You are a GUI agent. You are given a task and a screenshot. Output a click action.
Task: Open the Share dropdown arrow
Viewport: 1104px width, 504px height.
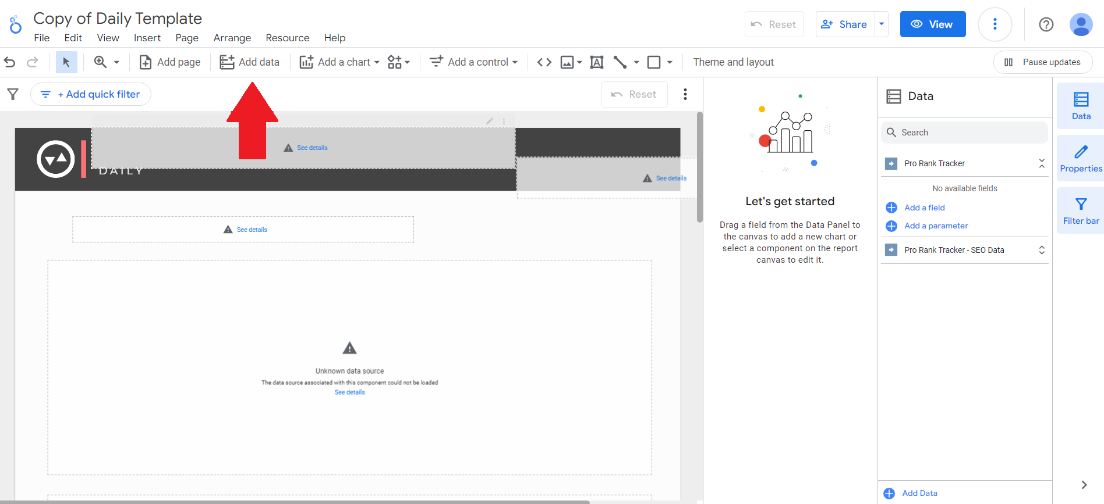tap(882, 24)
